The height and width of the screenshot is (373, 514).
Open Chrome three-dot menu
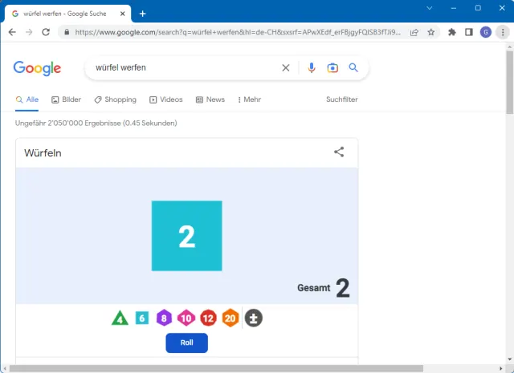click(503, 32)
